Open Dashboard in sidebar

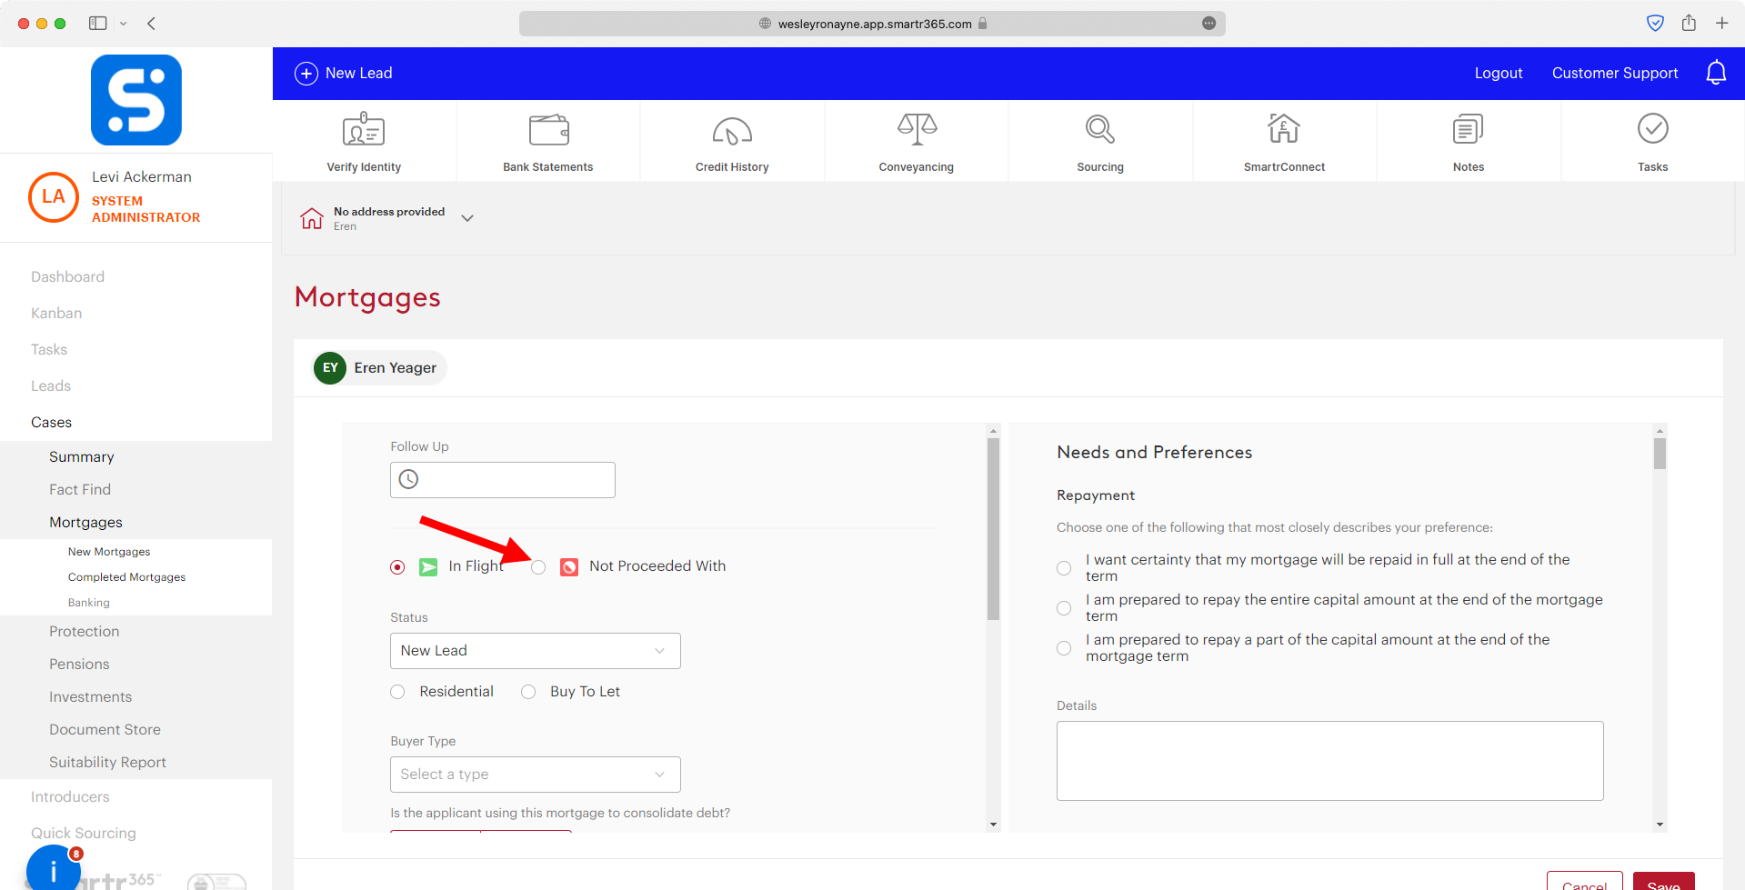[67, 276]
